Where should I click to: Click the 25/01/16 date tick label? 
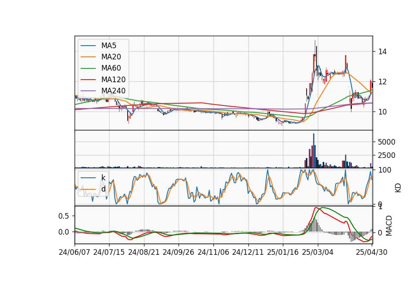283,252
